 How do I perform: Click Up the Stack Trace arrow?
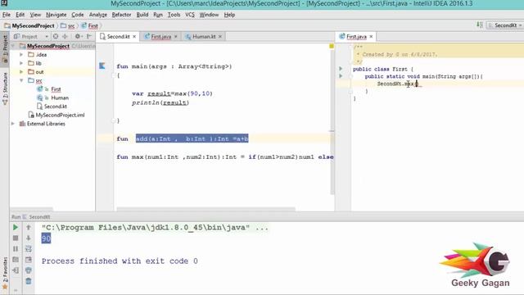point(29,228)
